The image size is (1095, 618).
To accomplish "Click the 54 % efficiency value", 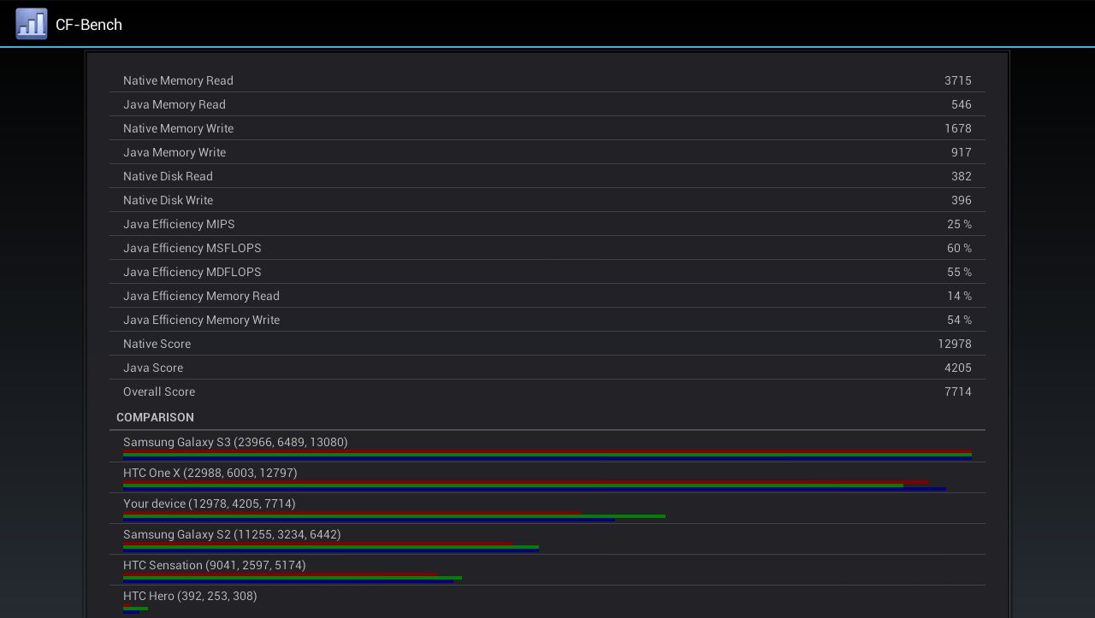I will 959,320.
